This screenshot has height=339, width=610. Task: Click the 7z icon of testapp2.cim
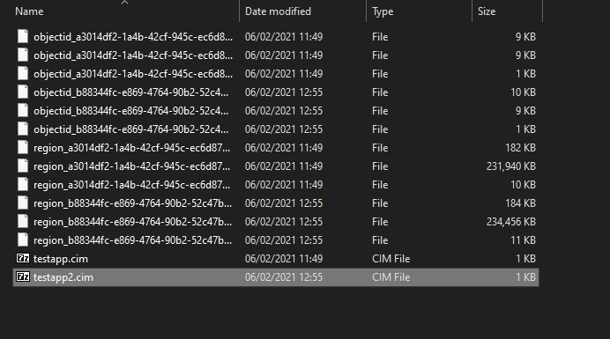pyautogui.click(x=23, y=276)
